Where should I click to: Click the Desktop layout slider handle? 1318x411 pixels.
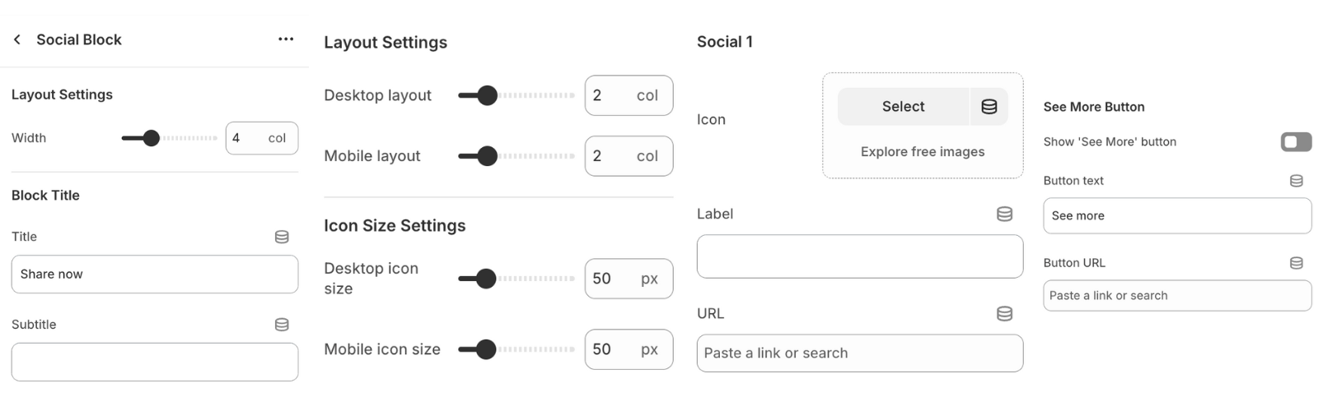pos(488,95)
